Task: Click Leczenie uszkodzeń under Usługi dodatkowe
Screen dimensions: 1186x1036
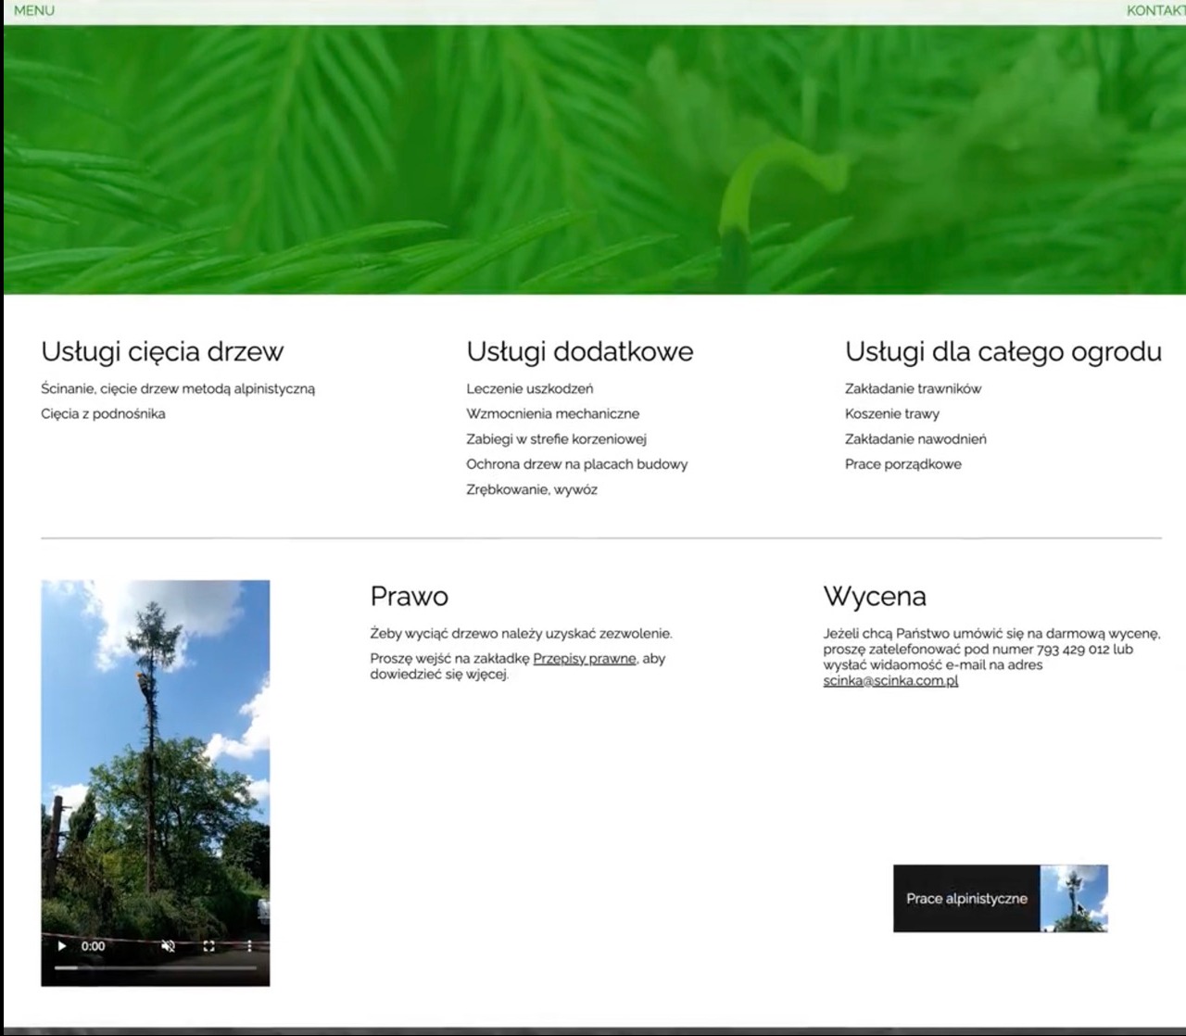Action: 530,388
